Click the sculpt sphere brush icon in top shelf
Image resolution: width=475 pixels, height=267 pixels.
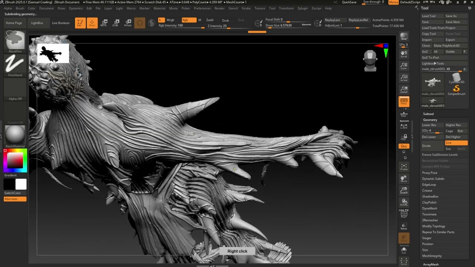[140, 23]
